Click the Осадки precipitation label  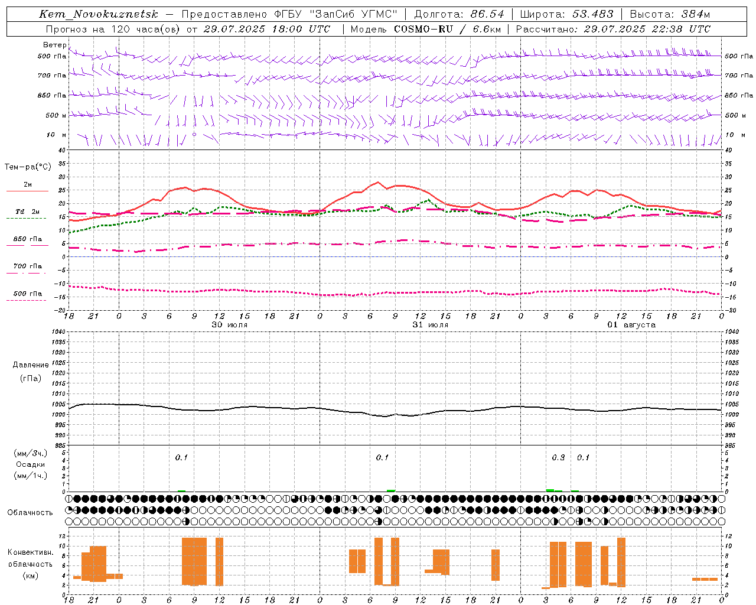31,464
